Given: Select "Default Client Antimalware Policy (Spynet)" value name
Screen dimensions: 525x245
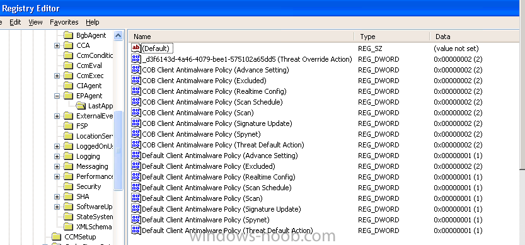Looking at the screenshot, I should 205,220.
